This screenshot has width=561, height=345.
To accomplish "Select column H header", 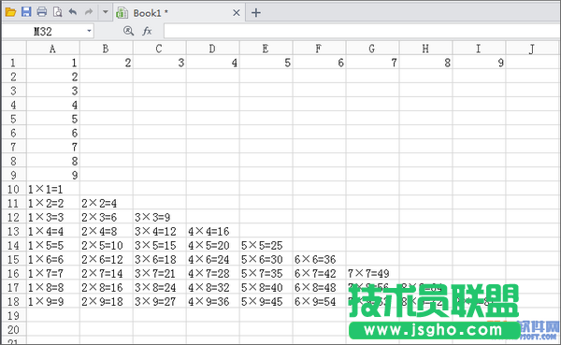I will point(425,49).
